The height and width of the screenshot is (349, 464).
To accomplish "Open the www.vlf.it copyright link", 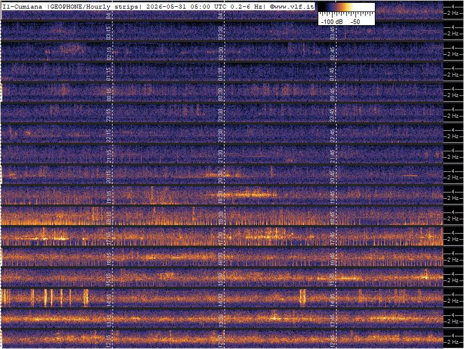I will [291, 7].
